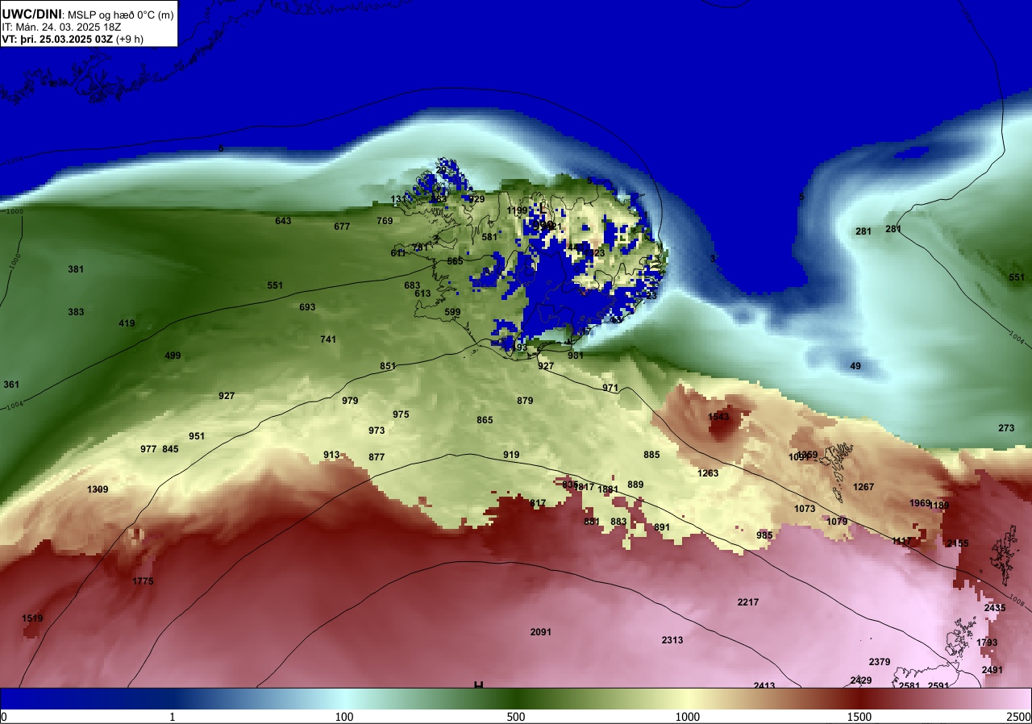Image resolution: width=1032 pixels, height=724 pixels.
Task: Click the map value 1073
Action: tap(805, 509)
